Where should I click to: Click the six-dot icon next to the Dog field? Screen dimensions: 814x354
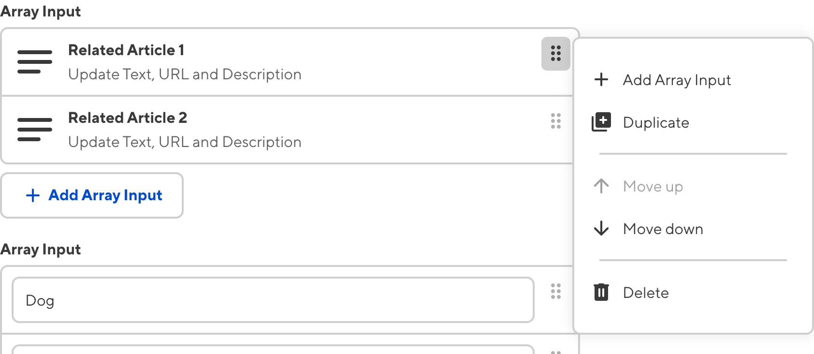point(555,292)
